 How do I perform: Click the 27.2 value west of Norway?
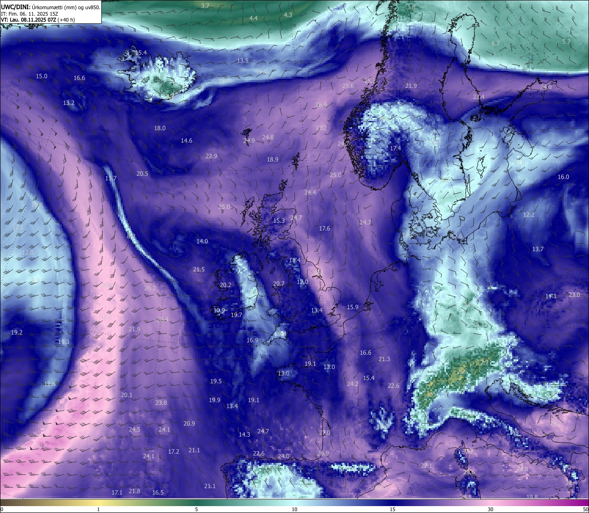[321, 128]
